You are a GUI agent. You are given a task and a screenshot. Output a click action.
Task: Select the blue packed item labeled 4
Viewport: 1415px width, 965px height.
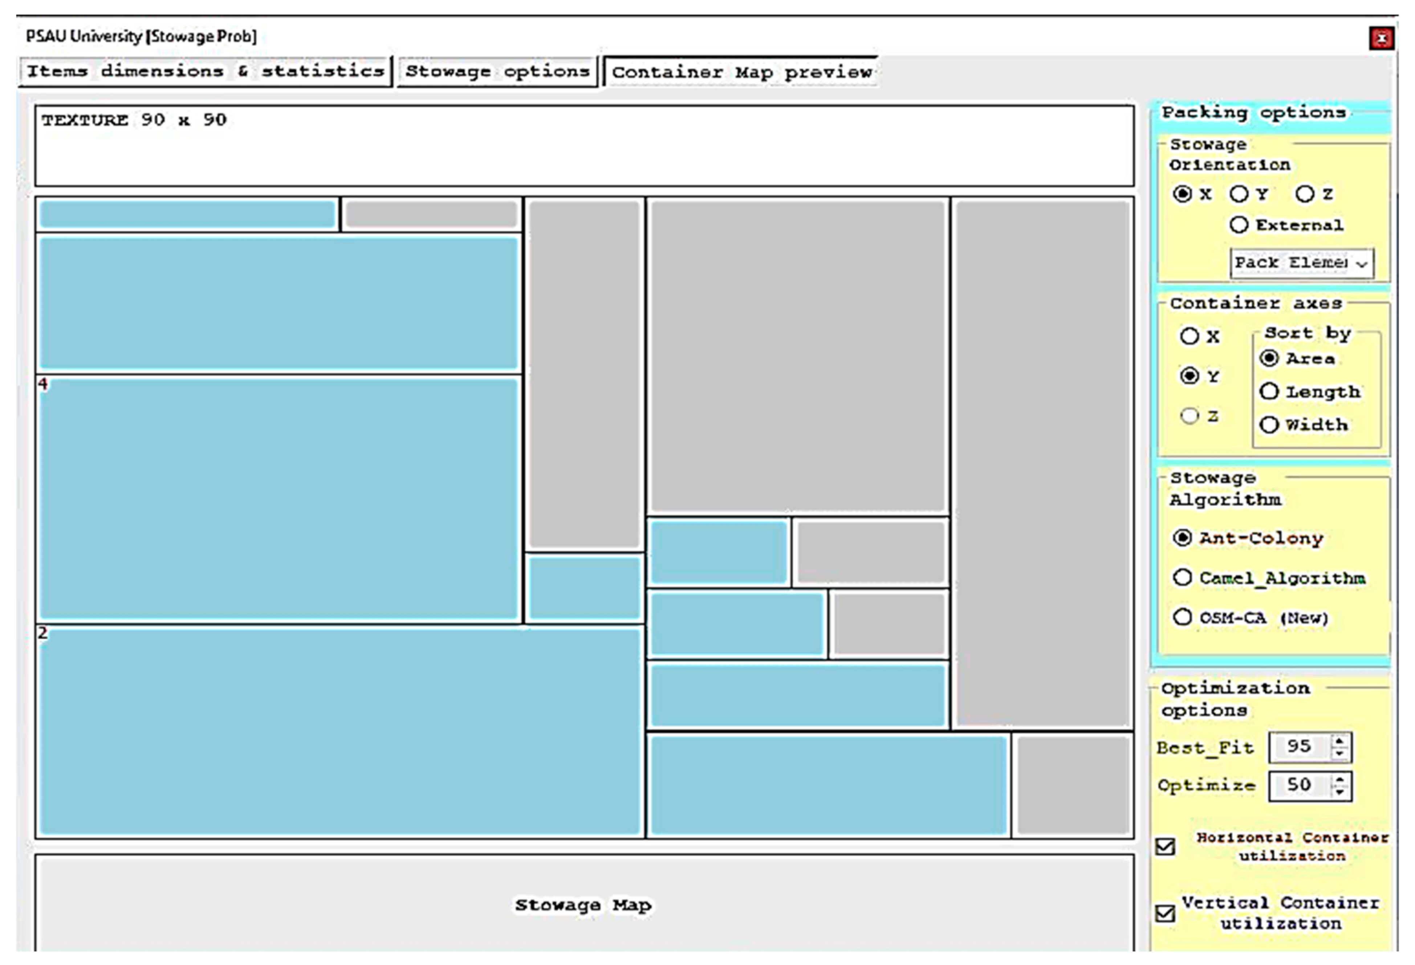279,498
